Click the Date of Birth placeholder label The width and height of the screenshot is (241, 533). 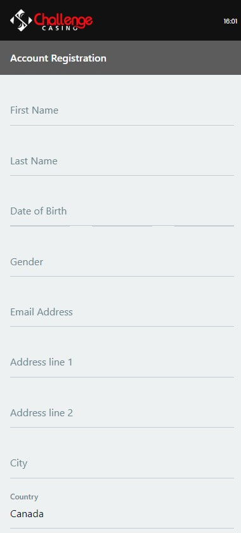click(39, 211)
